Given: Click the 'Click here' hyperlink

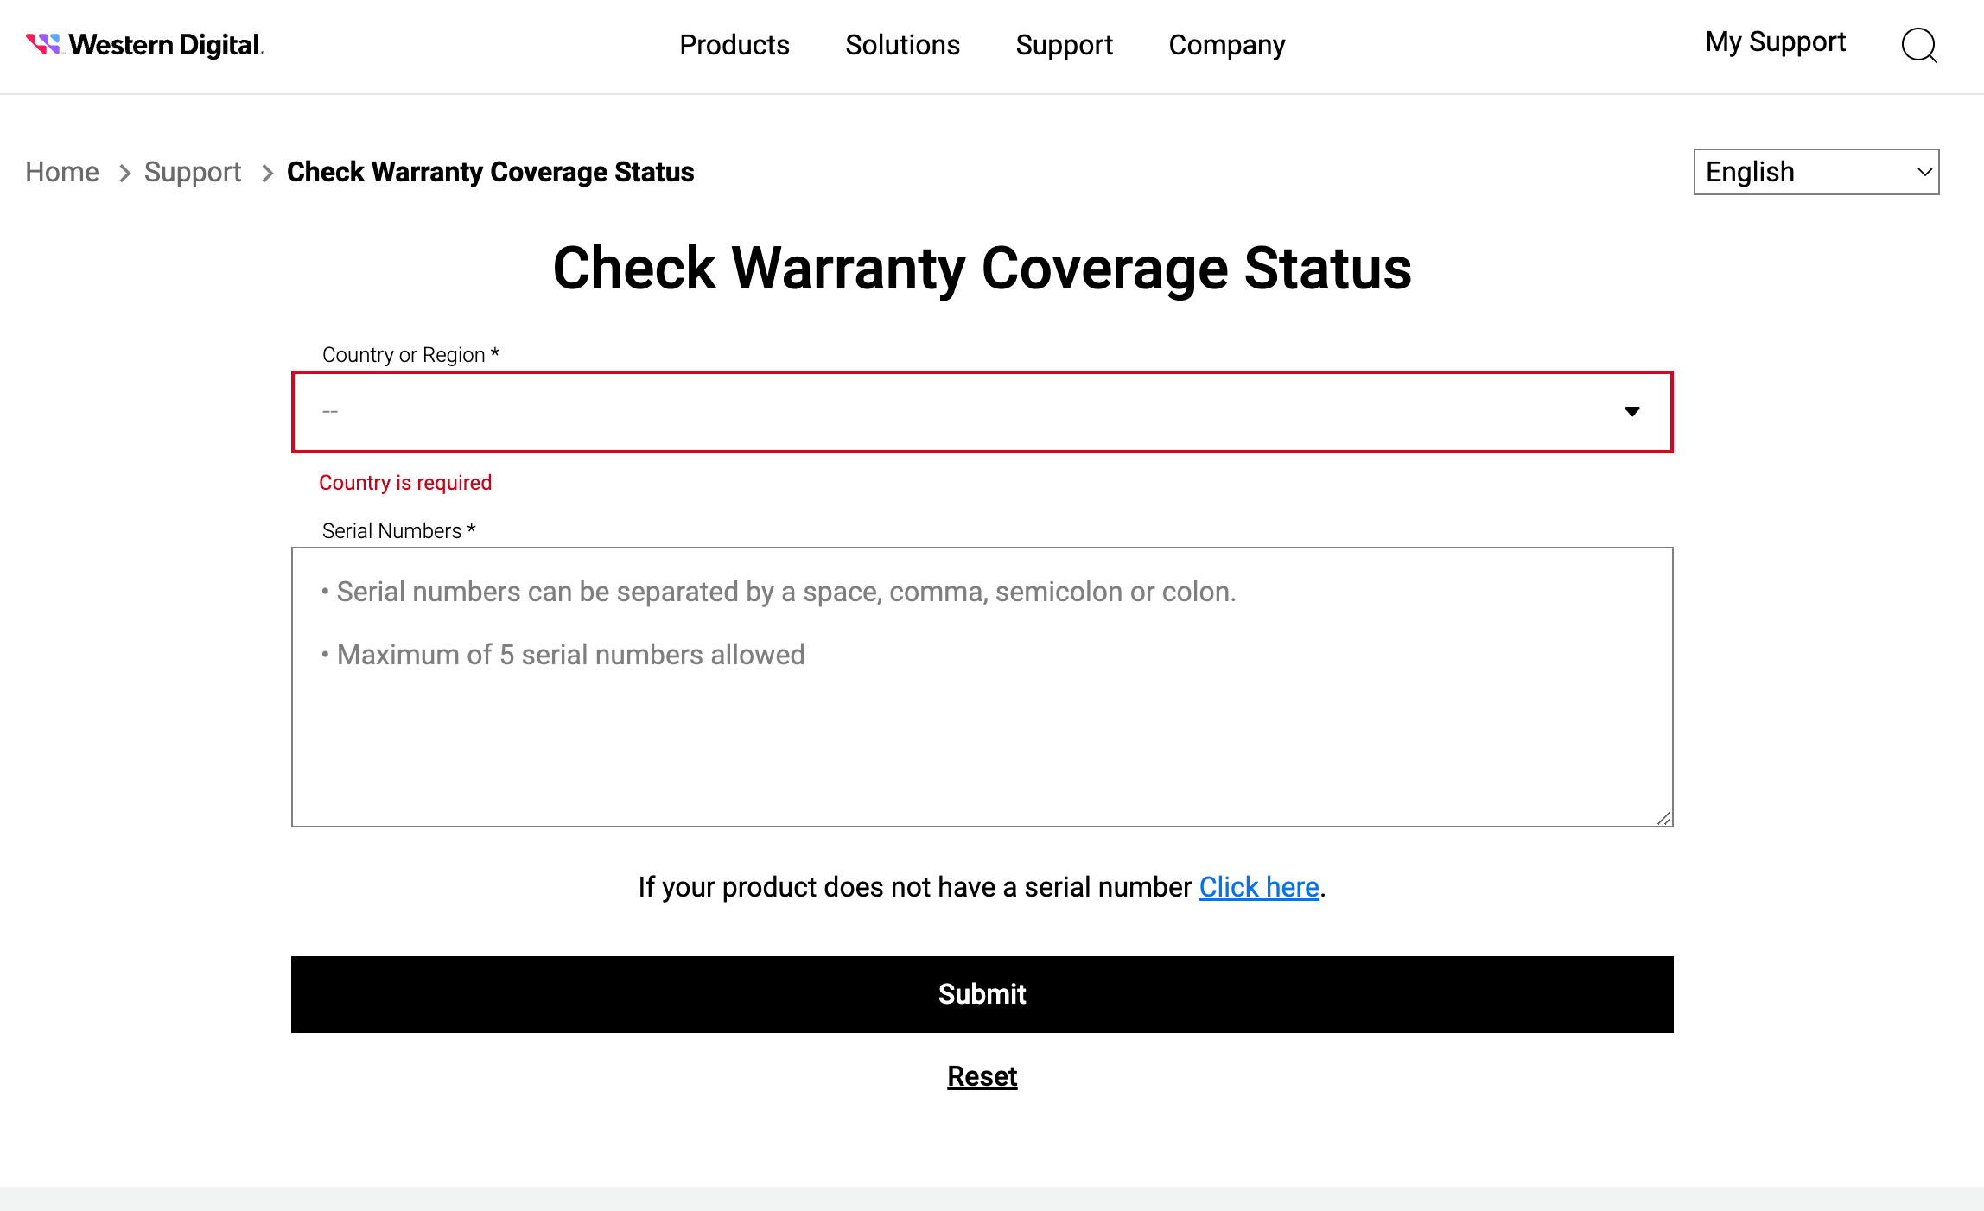Looking at the screenshot, I should point(1258,886).
